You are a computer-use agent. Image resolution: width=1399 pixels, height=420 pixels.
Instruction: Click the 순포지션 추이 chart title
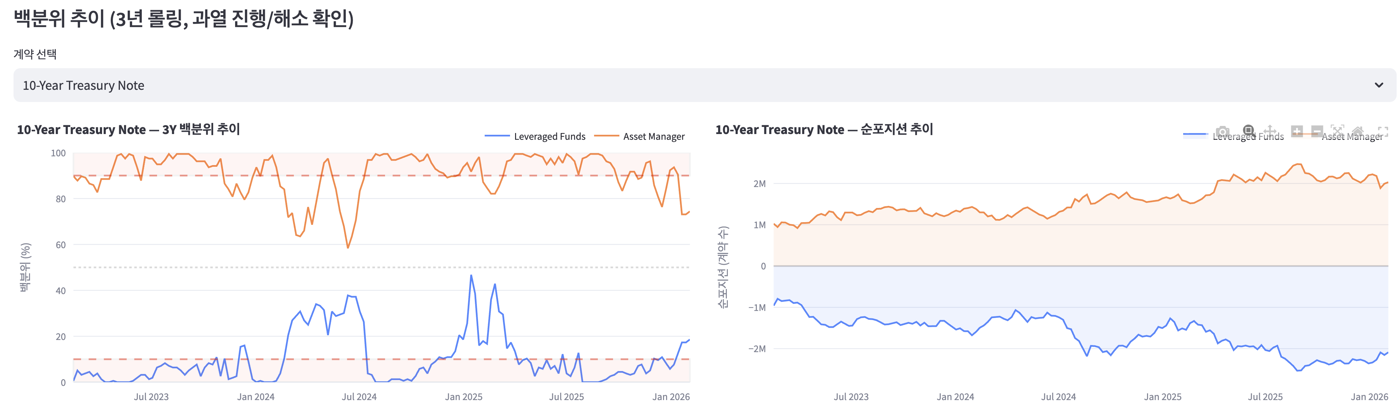(823, 130)
